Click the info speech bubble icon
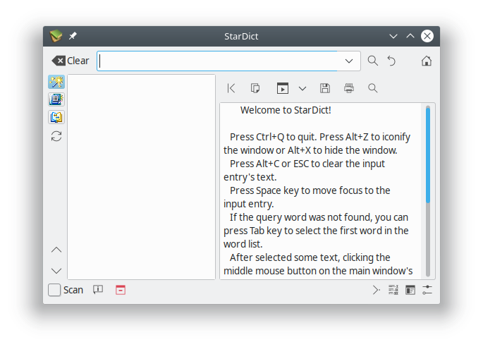483x347 pixels. (x=98, y=290)
